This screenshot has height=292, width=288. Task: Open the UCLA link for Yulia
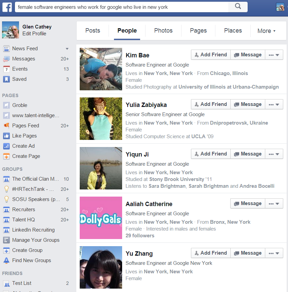coord(198,136)
